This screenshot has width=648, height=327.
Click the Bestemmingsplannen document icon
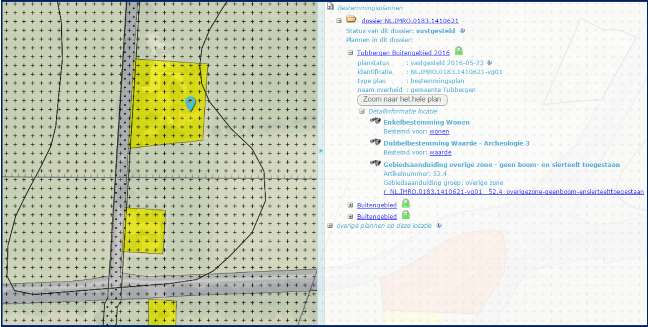pos(331,7)
